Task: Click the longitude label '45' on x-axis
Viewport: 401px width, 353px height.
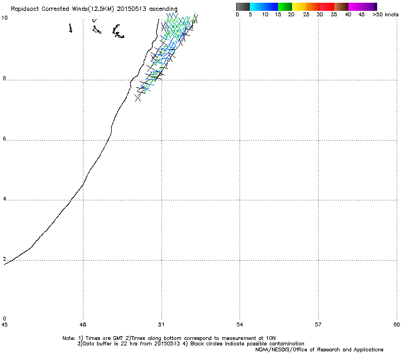Action: point(4,325)
